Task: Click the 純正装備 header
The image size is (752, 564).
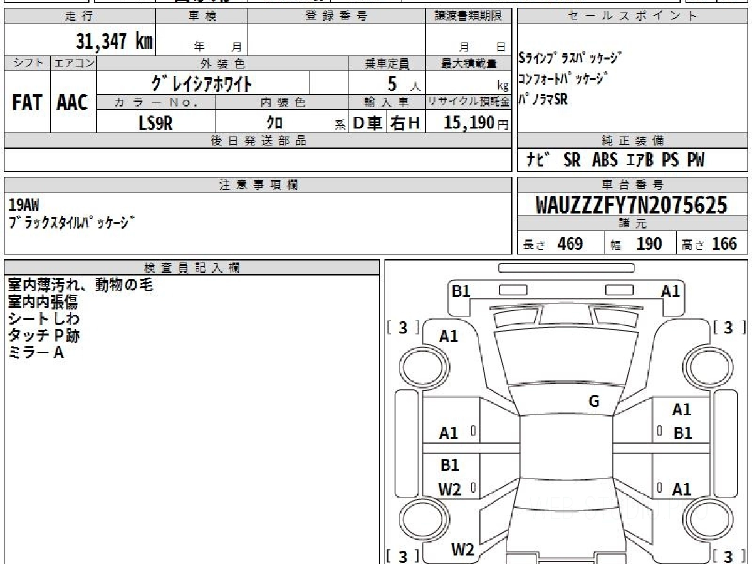Action: (633, 141)
